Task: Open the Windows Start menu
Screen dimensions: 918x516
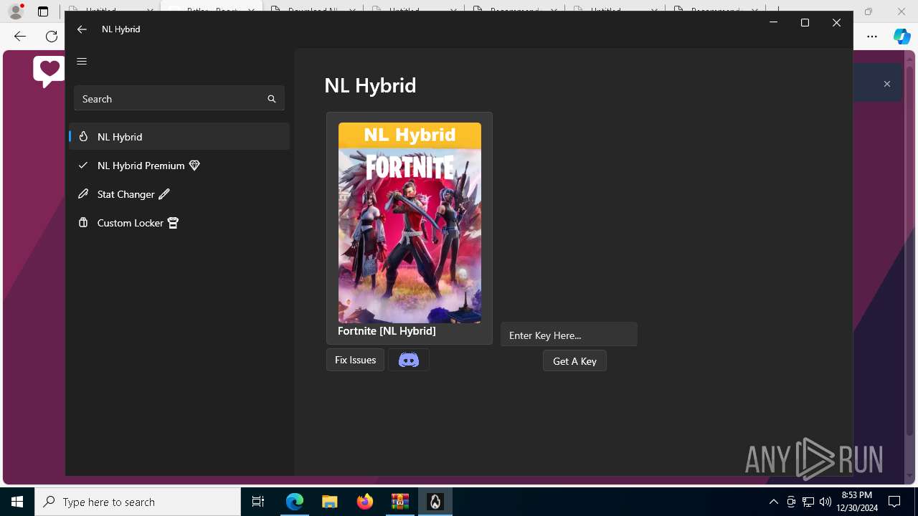Action: pos(17,502)
